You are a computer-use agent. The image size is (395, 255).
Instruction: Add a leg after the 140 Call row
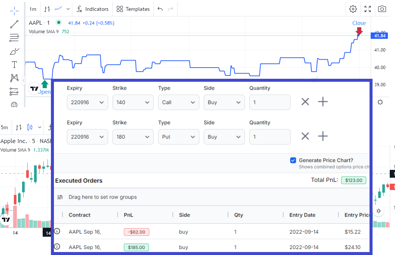point(323,102)
